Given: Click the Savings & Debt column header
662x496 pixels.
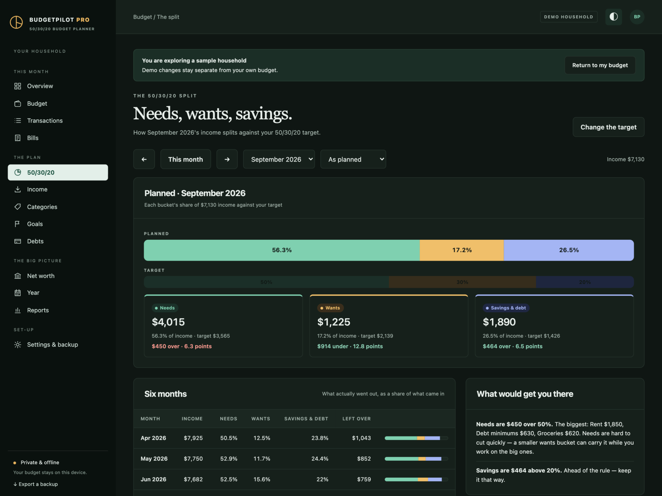Looking at the screenshot, I should pyautogui.click(x=306, y=419).
